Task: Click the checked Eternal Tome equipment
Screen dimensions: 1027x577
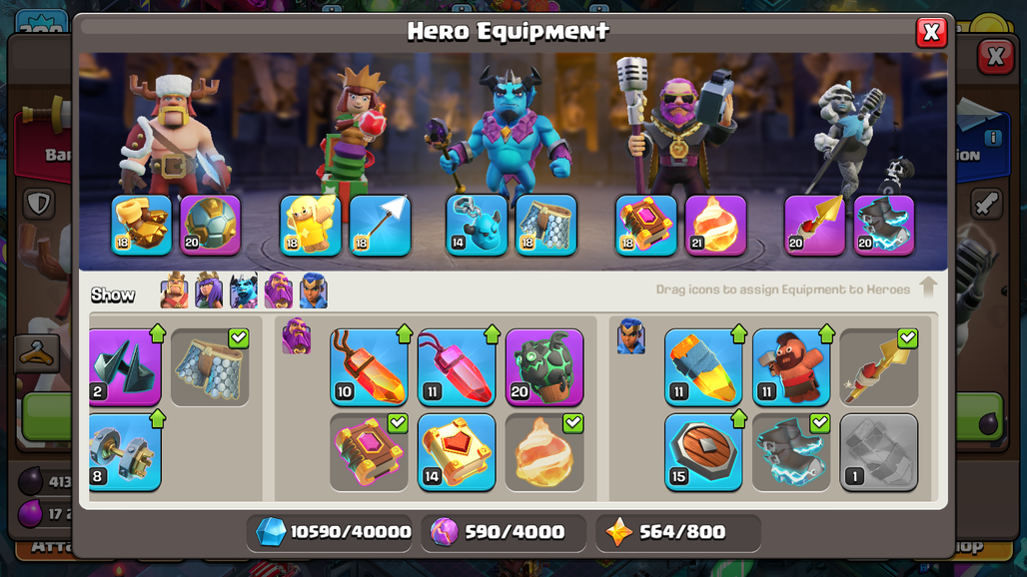Action: (369, 452)
